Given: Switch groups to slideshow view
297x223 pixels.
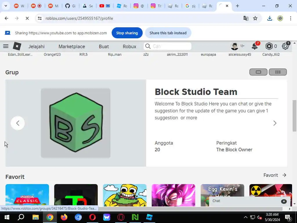Looking at the screenshot, I should coord(258,72).
